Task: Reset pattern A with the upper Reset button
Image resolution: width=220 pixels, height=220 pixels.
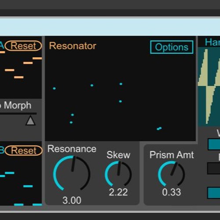Action: point(23,46)
